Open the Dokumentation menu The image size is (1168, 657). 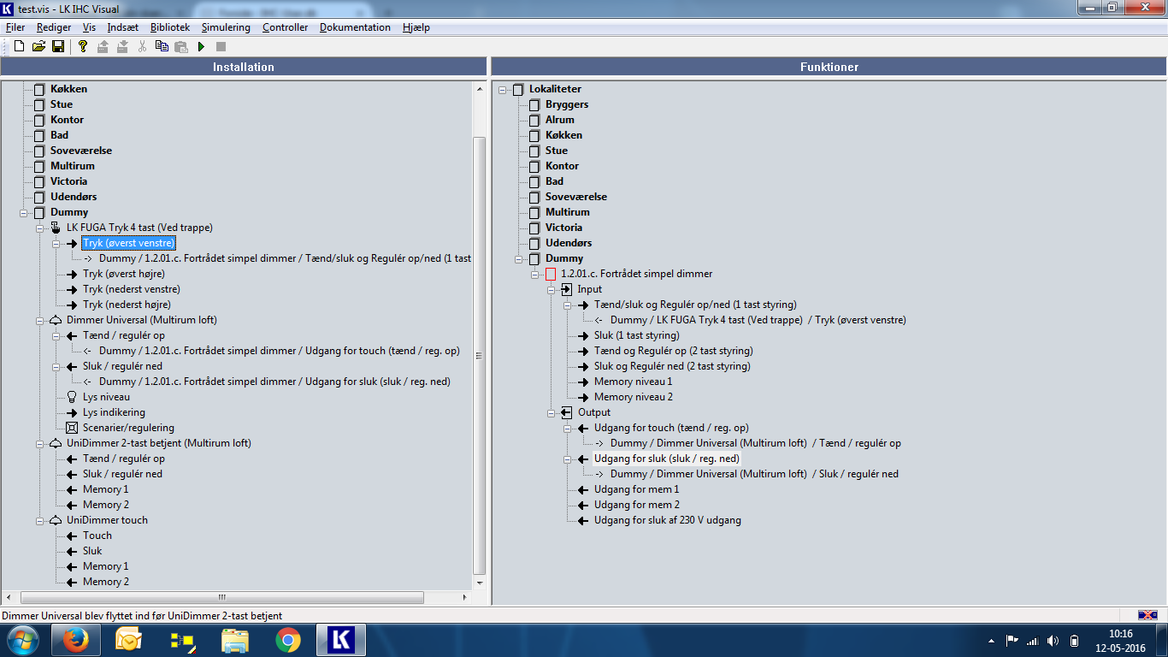[355, 27]
